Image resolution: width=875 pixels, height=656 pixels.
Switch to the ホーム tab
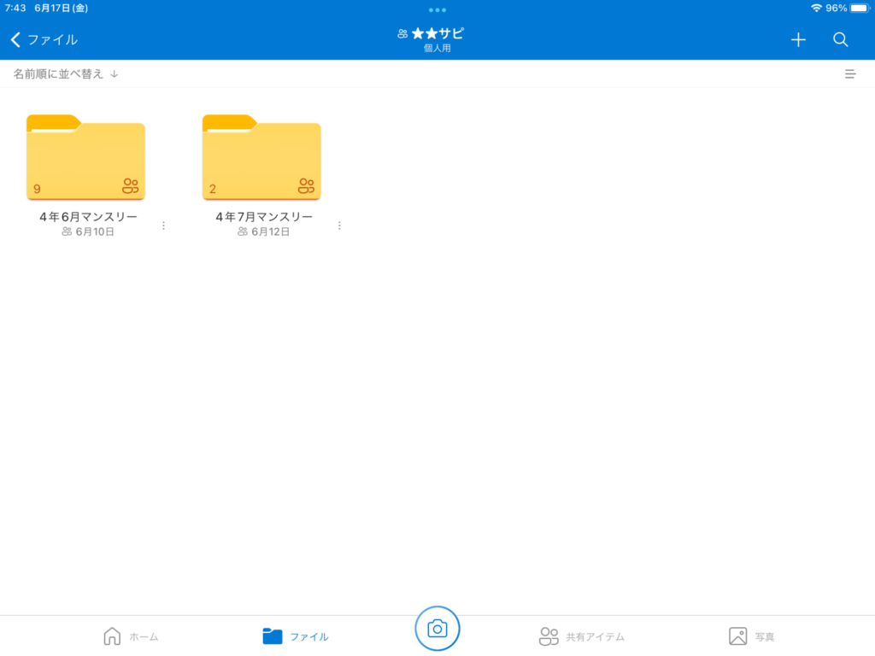coord(131,635)
